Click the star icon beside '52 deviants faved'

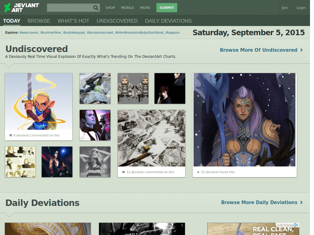[x=198, y=172]
